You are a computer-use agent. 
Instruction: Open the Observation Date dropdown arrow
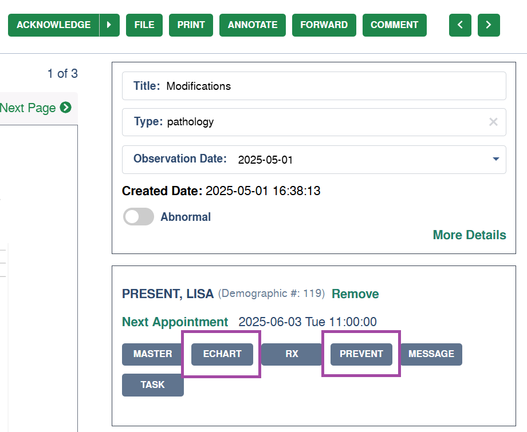495,159
